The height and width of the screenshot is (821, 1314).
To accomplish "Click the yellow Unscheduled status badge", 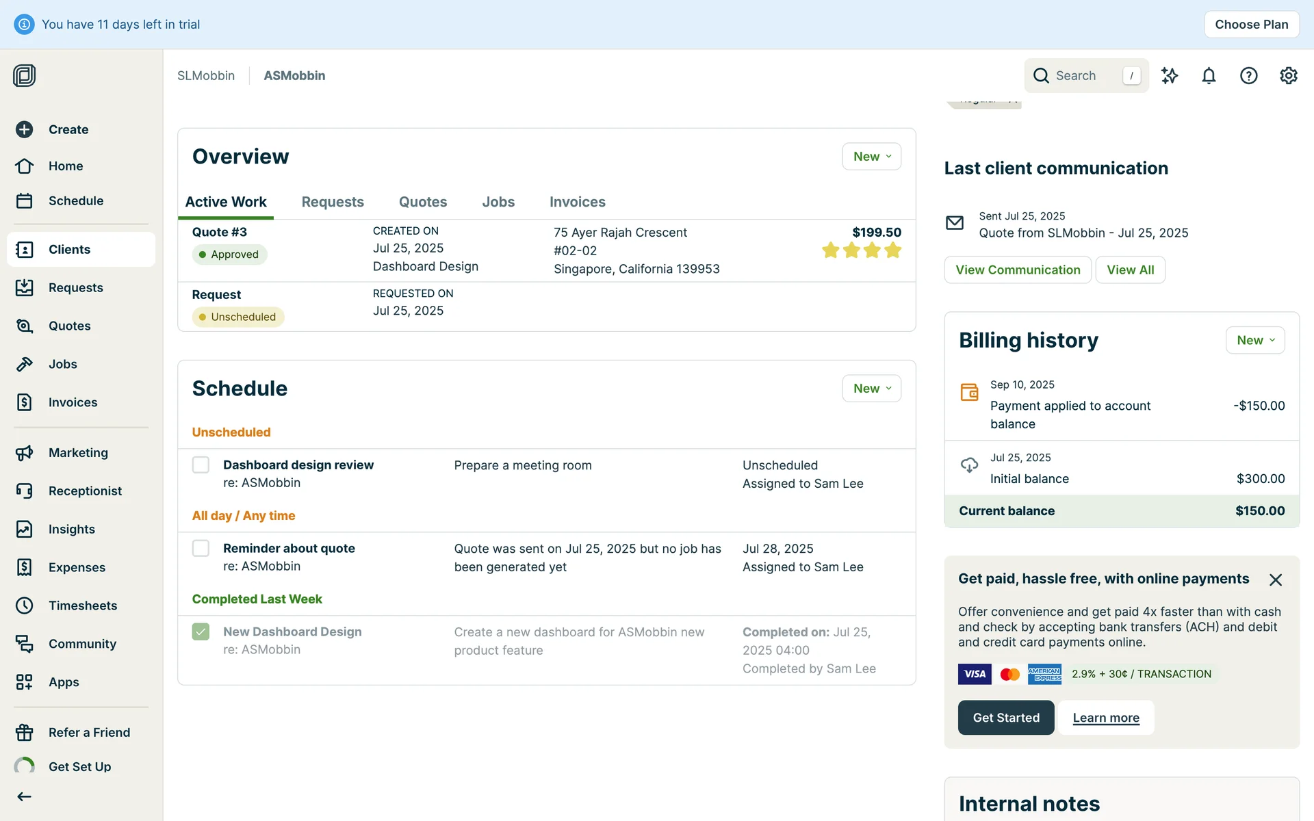I will click(237, 317).
